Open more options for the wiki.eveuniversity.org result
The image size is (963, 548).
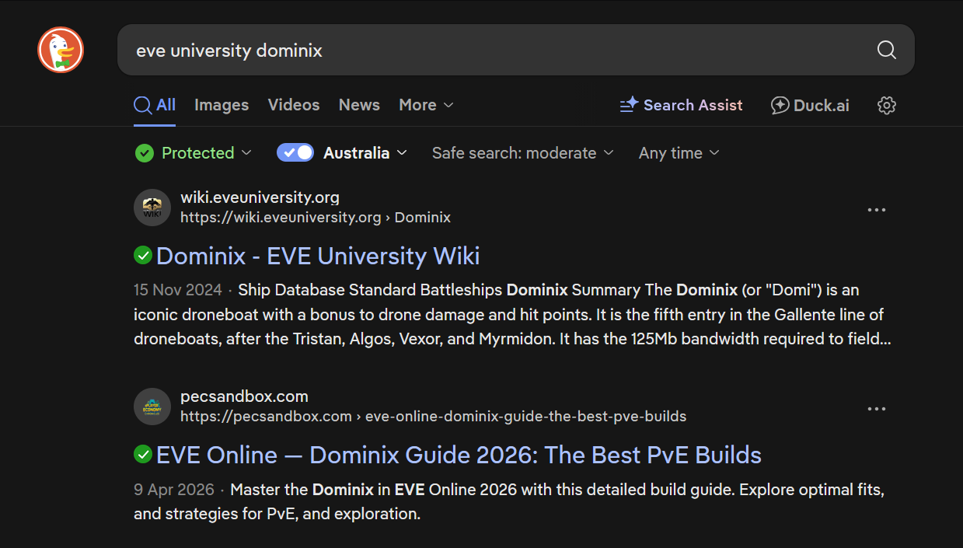877,210
